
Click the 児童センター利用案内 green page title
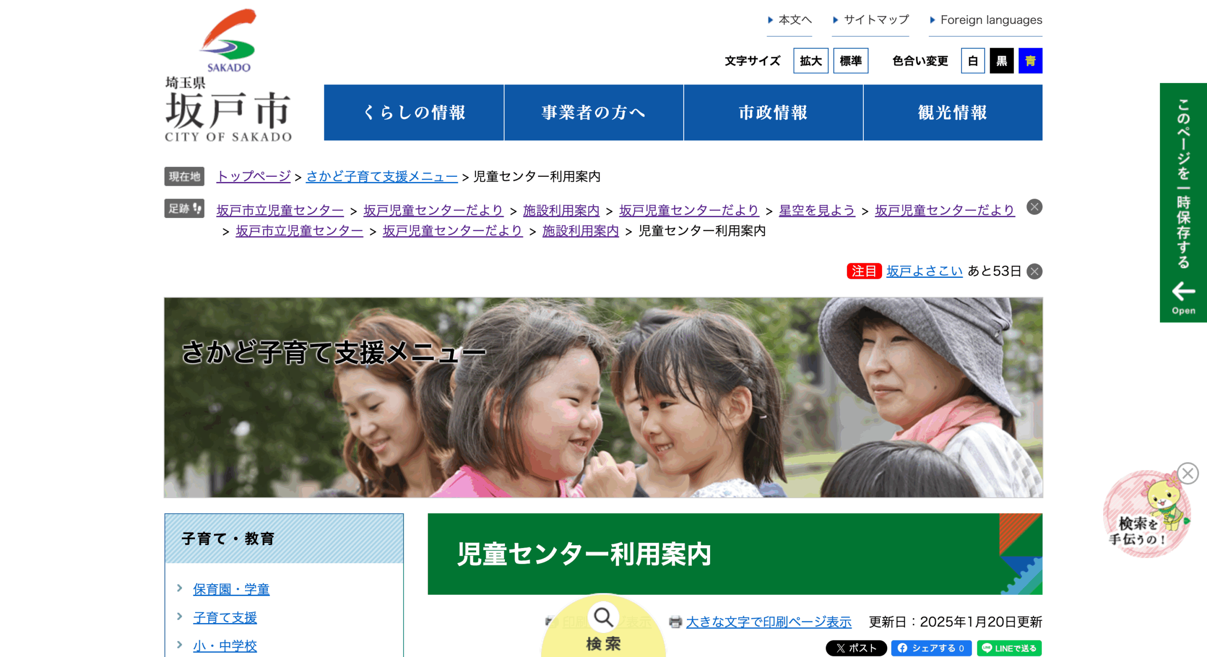tap(735, 554)
